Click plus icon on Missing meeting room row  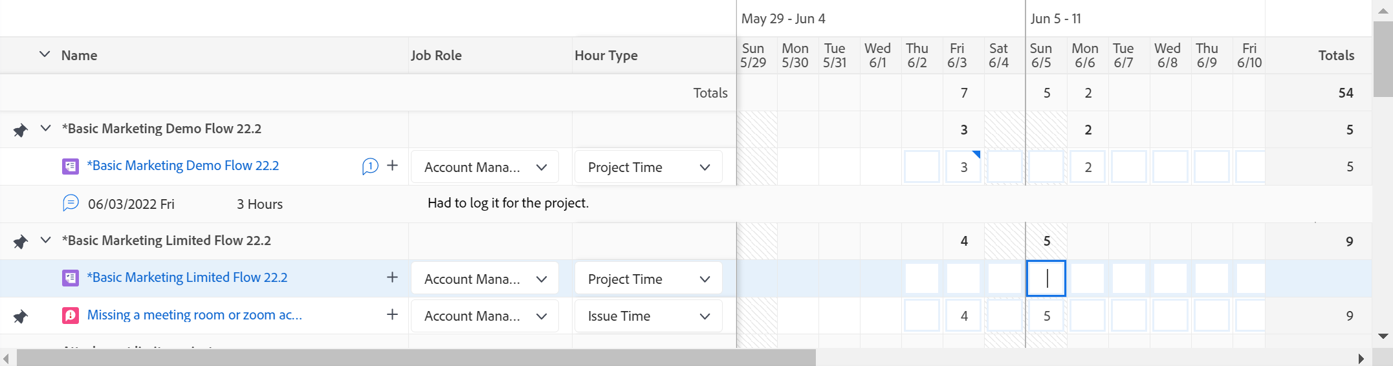(392, 315)
